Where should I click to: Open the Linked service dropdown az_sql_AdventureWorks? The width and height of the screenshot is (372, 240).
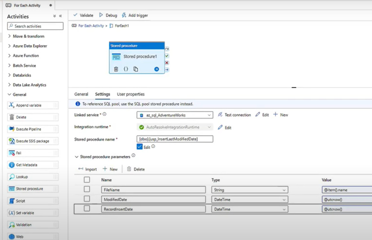pos(174,115)
